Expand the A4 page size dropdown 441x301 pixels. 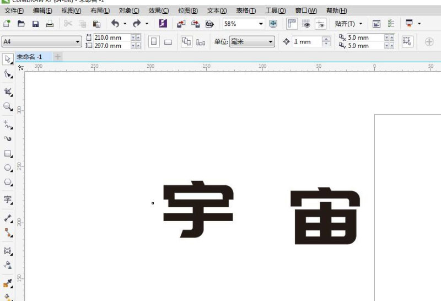[78, 42]
